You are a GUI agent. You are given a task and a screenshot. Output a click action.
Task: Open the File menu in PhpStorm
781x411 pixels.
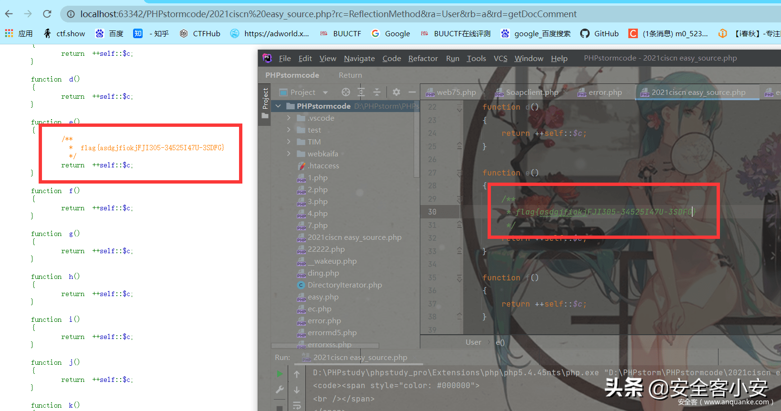285,58
